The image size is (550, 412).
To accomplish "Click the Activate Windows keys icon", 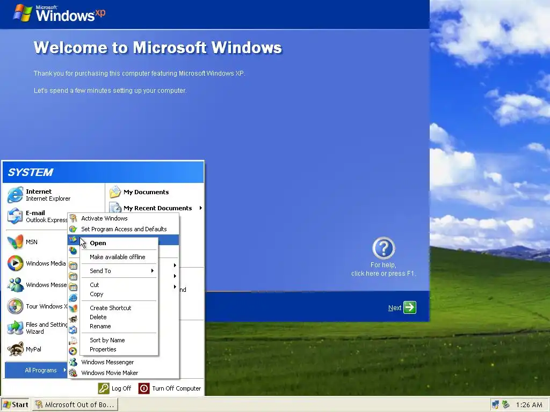I will [x=73, y=218].
